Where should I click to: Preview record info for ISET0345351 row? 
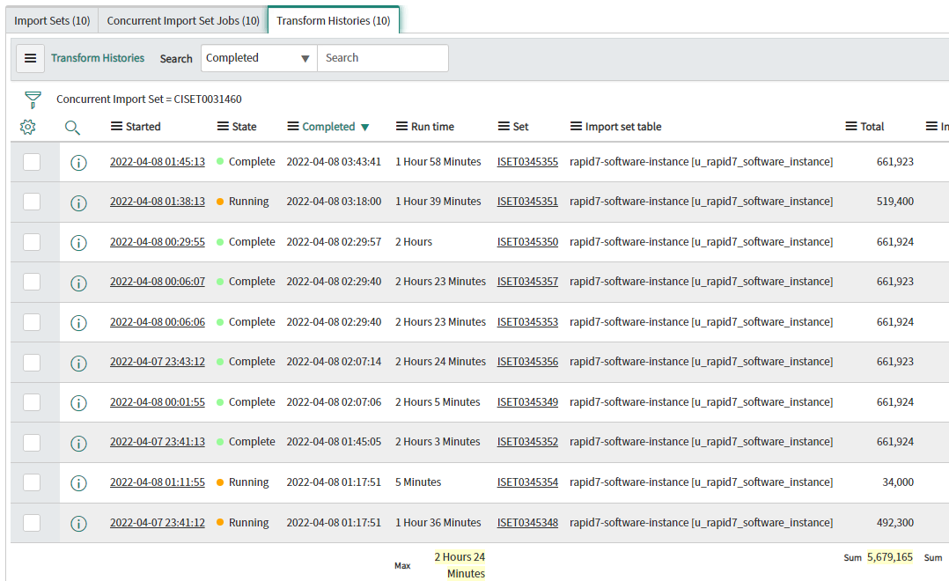(x=78, y=202)
